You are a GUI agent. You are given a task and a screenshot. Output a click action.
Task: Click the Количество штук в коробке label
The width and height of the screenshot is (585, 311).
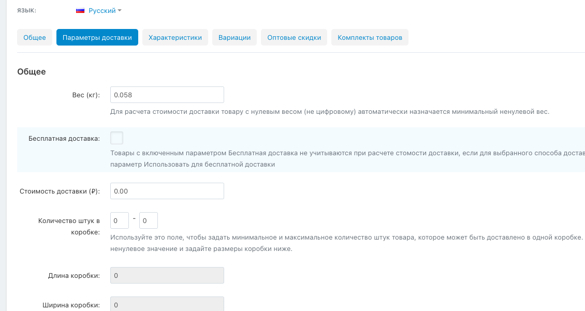pos(69,226)
